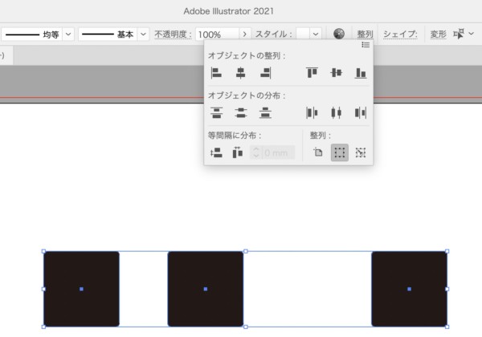Toggle the align to selection option
Viewport: 482px width, 337px height.
tap(339, 152)
